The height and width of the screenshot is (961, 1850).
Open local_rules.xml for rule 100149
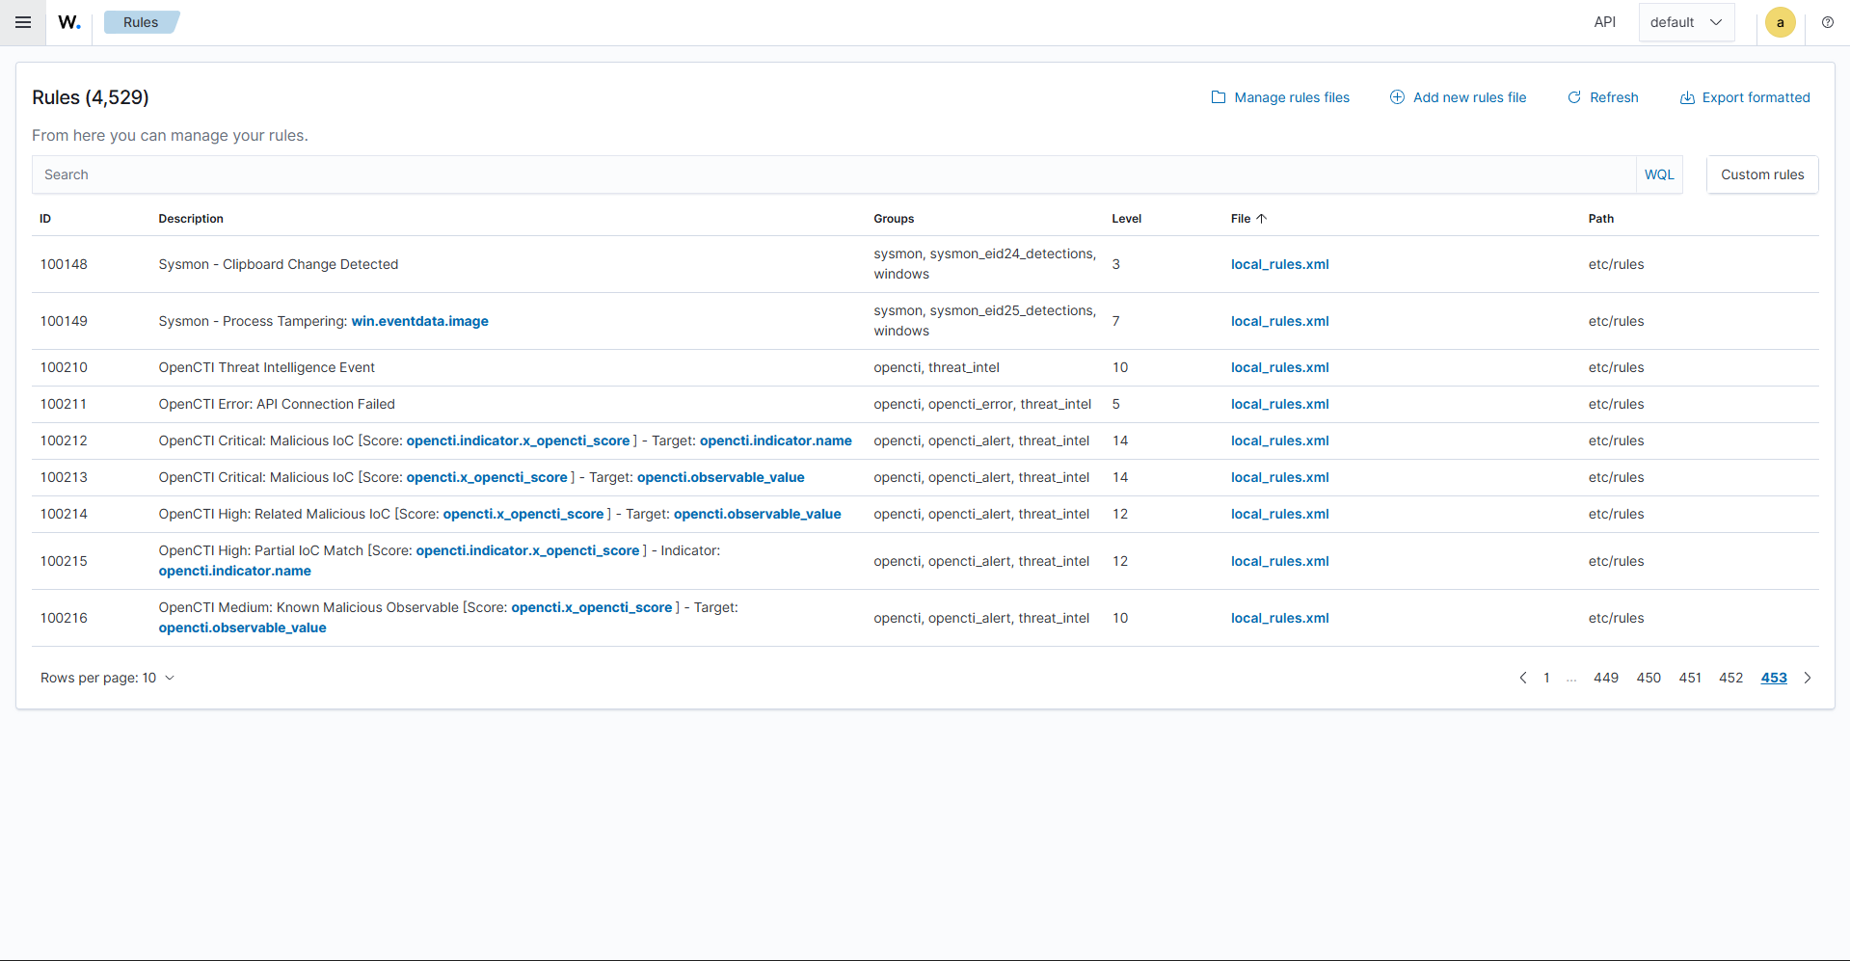1279,321
